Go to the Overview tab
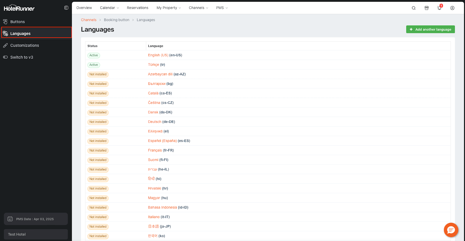Viewport: 465px width, 241px height. tap(84, 8)
